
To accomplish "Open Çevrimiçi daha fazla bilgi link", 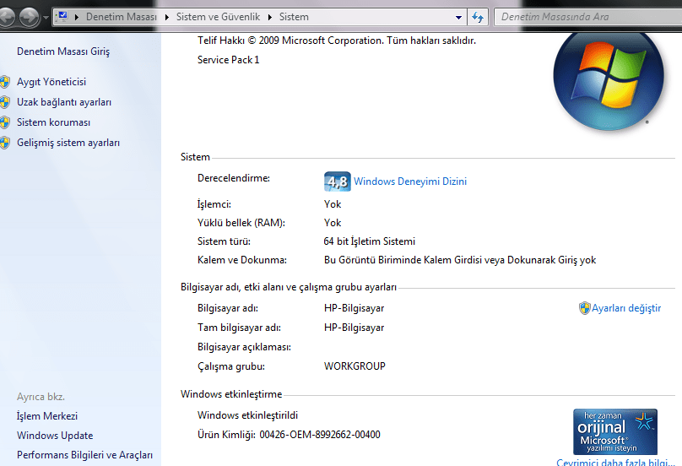I will (615, 462).
